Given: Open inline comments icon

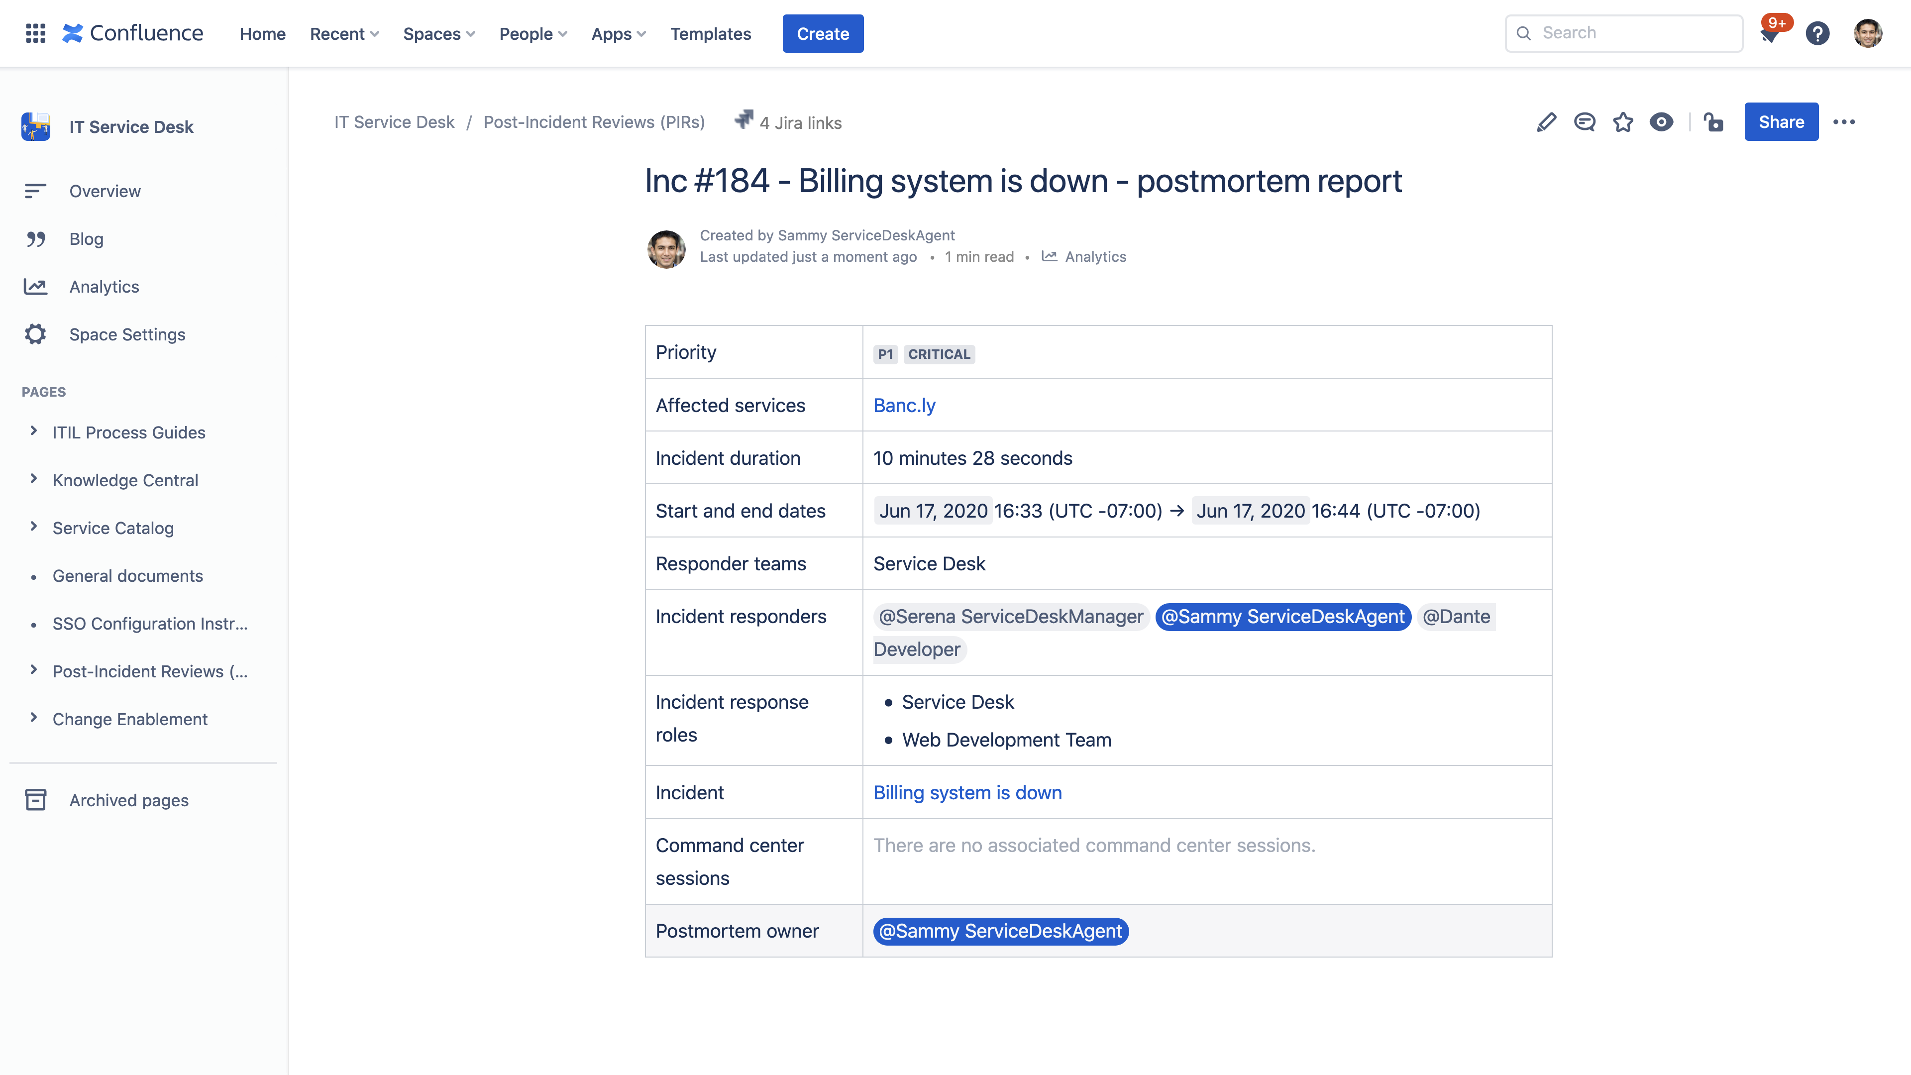Looking at the screenshot, I should click(x=1585, y=122).
